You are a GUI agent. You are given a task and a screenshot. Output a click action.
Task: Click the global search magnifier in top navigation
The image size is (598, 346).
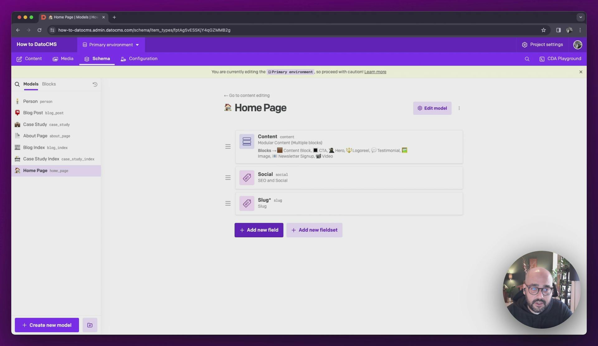pos(527,59)
